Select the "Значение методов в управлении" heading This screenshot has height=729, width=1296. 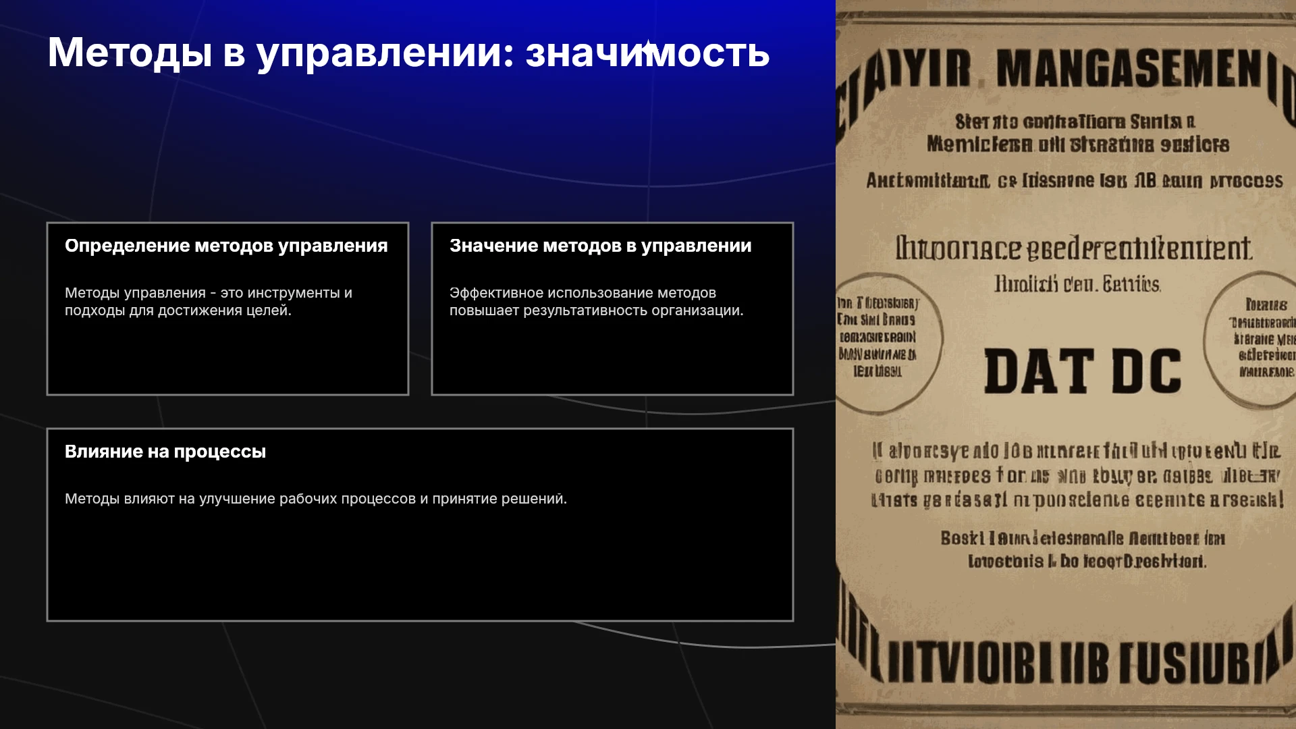pyautogui.click(x=600, y=246)
